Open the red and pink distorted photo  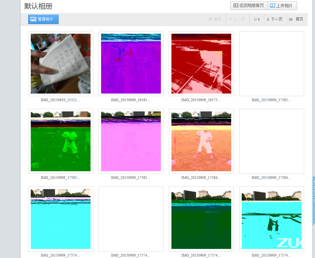[x=201, y=64]
